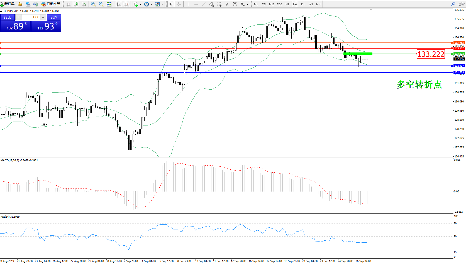Open the indicators list dropdown arrow
466x264 pixels.
point(140,4)
